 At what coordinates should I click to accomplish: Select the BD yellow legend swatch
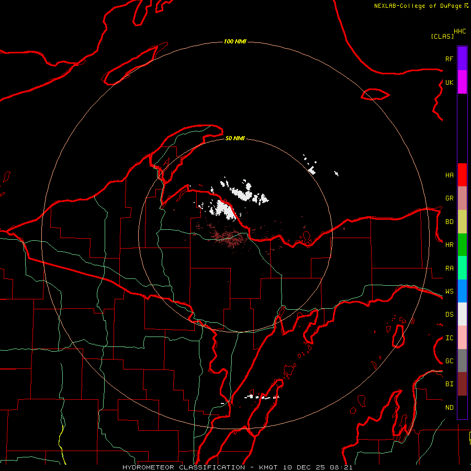click(x=462, y=221)
